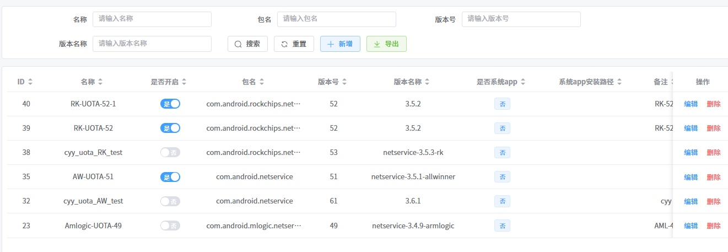Sort the table by the 是否系统app column
The width and height of the screenshot is (728, 252).
click(523, 82)
